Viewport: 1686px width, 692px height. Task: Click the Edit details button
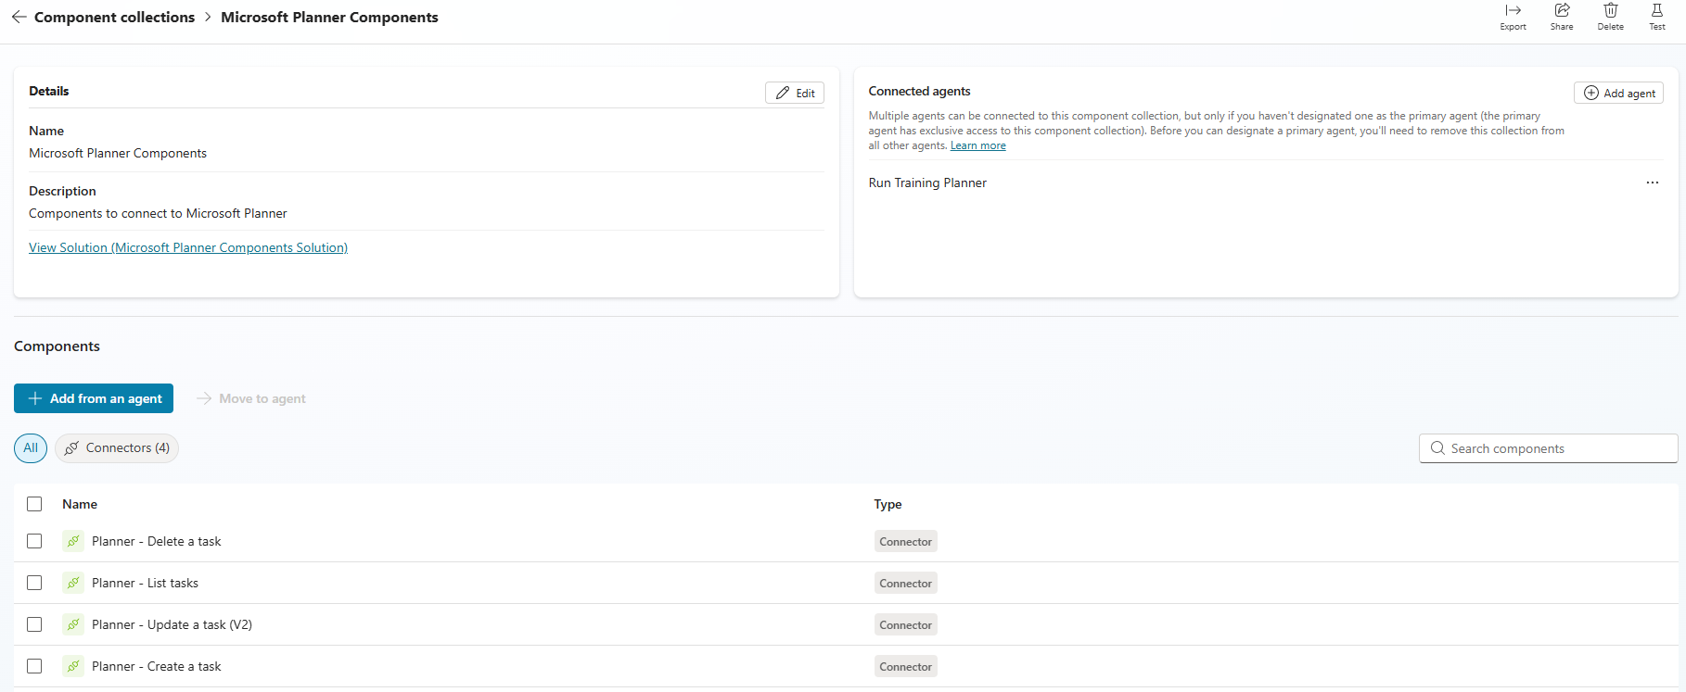[795, 93]
